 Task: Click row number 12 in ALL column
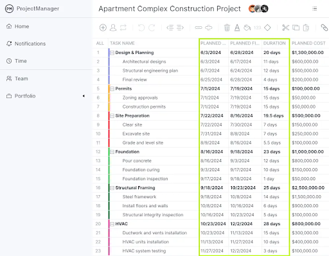[x=98, y=152]
